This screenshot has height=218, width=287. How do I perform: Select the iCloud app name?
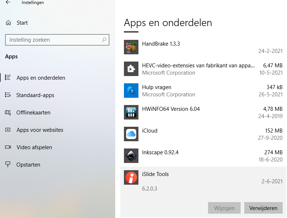click(x=150, y=131)
